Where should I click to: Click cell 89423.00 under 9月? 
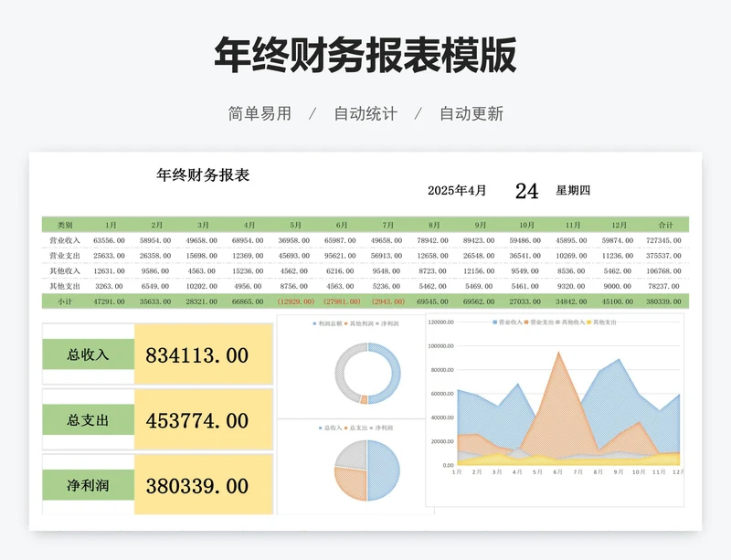[x=479, y=240]
